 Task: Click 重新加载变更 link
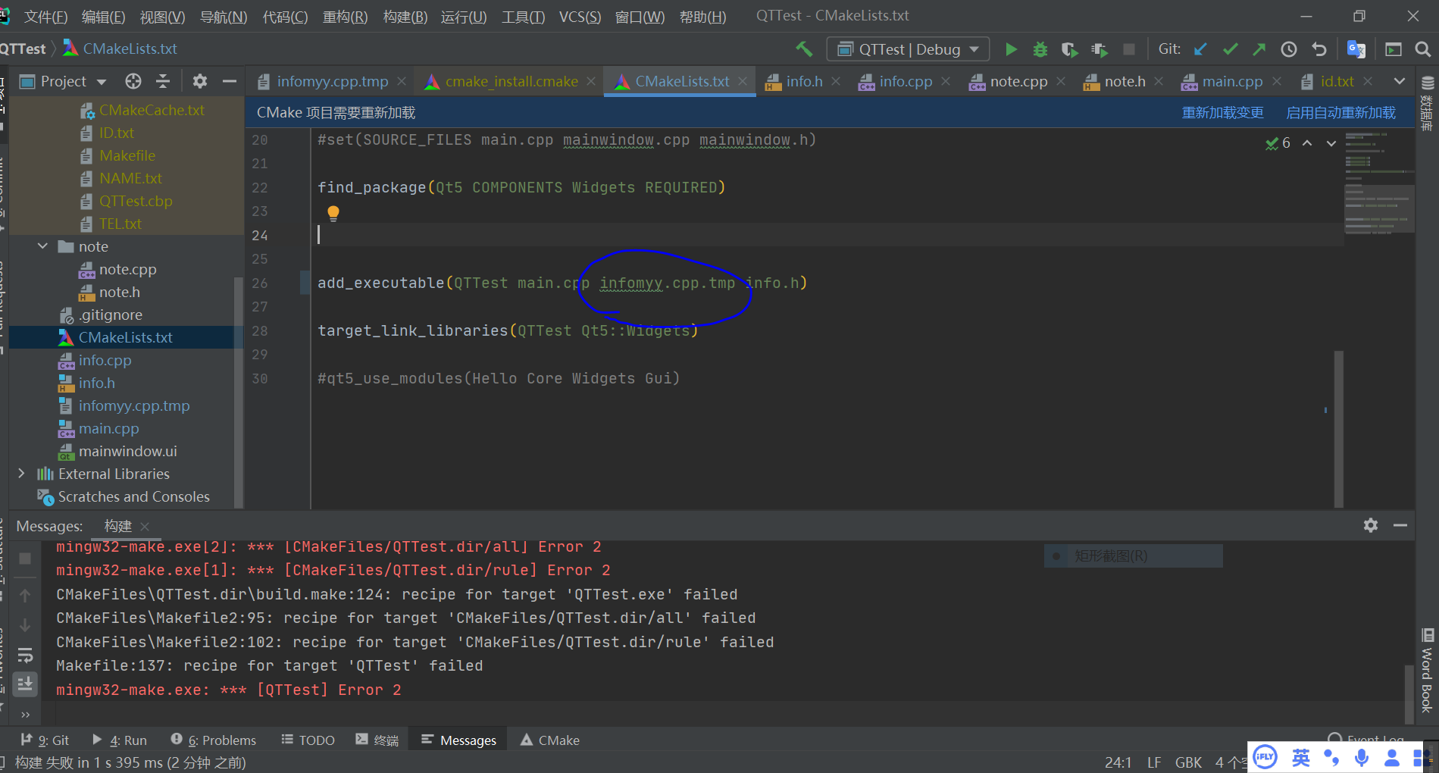(x=1222, y=113)
